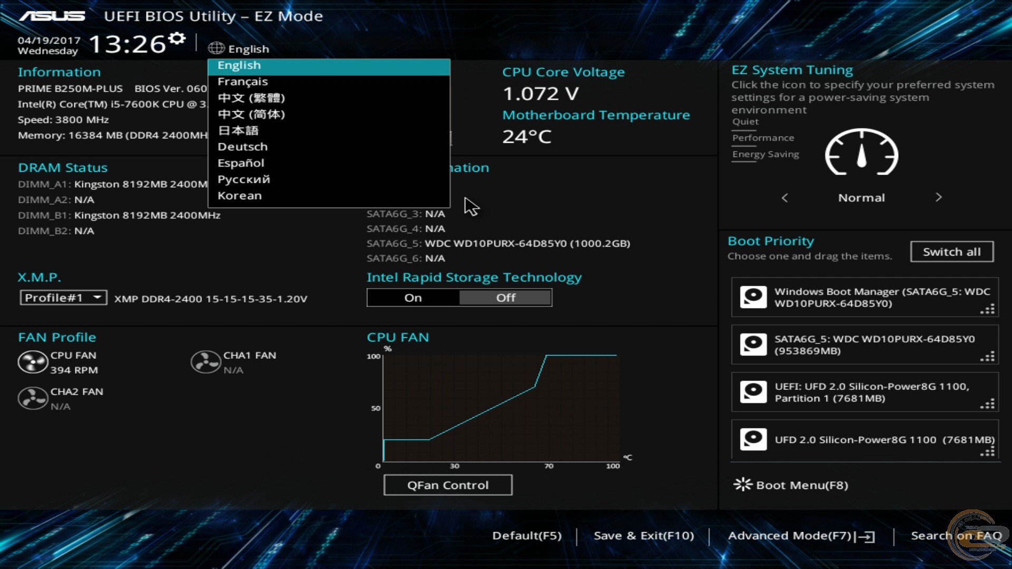Click the Quiet tuning label
The height and width of the screenshot is (569, 1012).
point(745,122)
